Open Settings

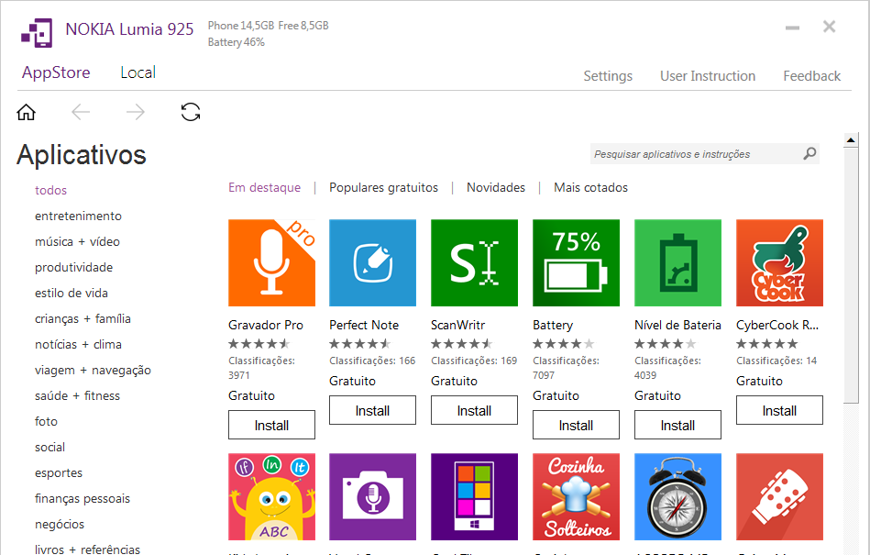pyautogui.click(x=608, y=76)
